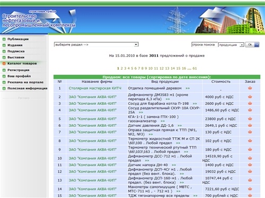Image resolution: width=265 pixels, height=198 pixels.
Task: Order Дифманометр ДСП-160-м1 via basket icon
Action: 250,180
